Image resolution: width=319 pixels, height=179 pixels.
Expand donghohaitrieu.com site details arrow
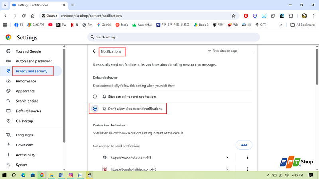(x=227, y=169)
